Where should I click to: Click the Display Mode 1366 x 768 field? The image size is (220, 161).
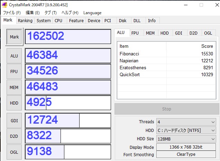coord(186,147)
